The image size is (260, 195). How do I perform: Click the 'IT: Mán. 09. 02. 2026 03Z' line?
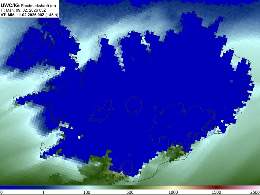click(23, 10)
